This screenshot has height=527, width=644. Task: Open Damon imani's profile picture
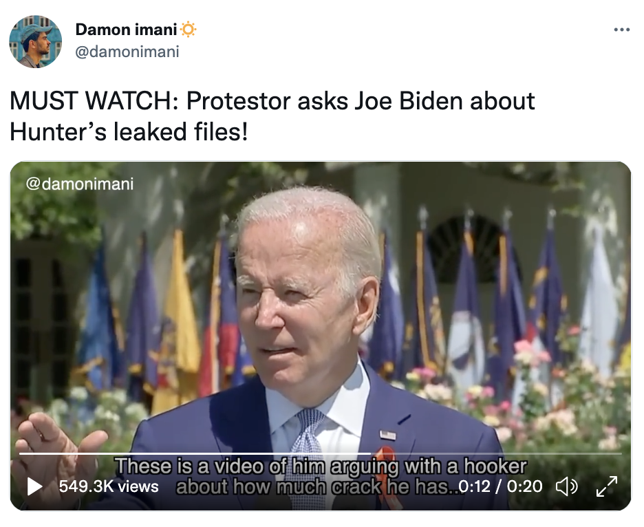pyautogui.click(x=36, y=41)
